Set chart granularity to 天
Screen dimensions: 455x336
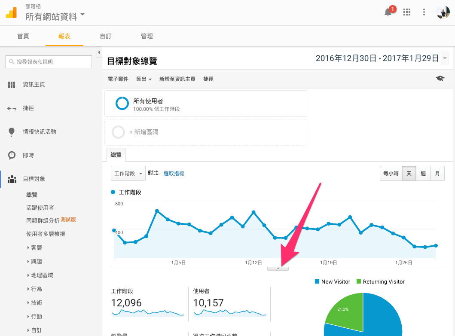click(409, 174)
